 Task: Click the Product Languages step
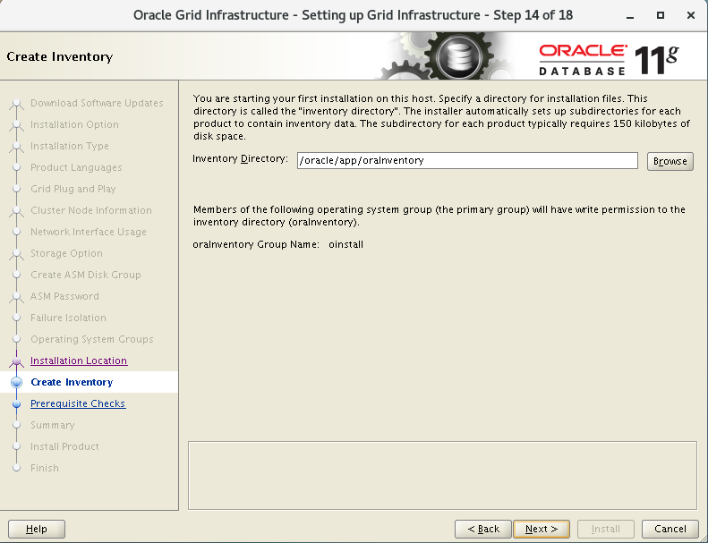(x=76, y=167)
